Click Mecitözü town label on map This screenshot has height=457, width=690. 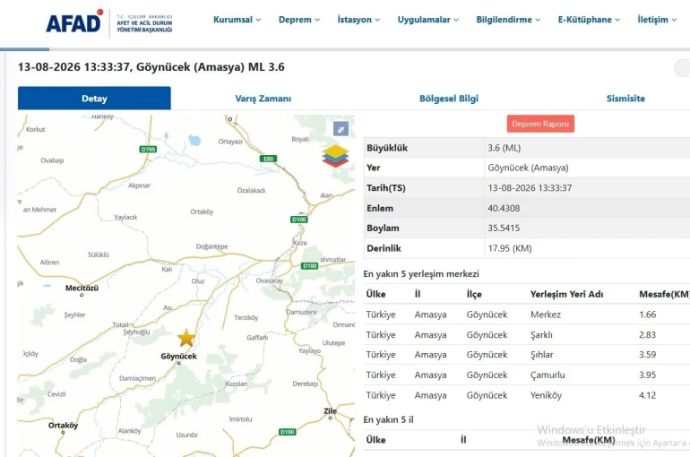[x=82, y=289]
